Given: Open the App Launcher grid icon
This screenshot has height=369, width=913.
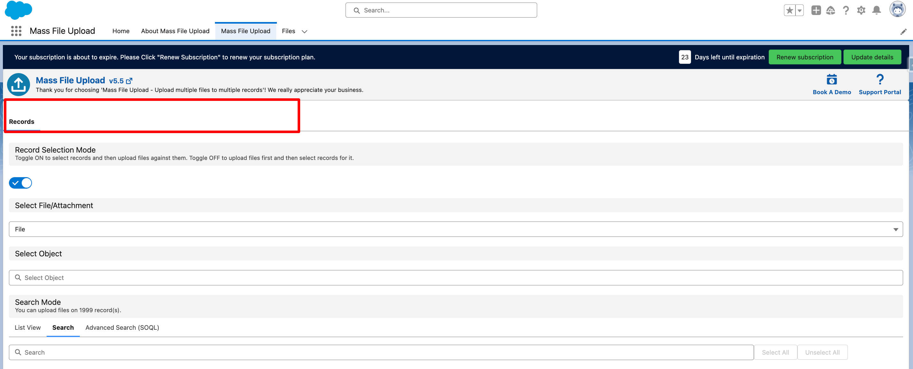Looking at the screenshot, I should [x=16, y=31].
